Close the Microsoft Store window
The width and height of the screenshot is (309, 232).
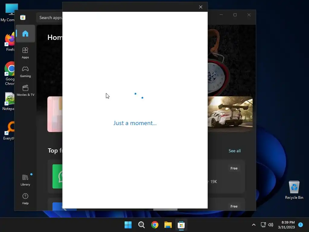[249, 15]
